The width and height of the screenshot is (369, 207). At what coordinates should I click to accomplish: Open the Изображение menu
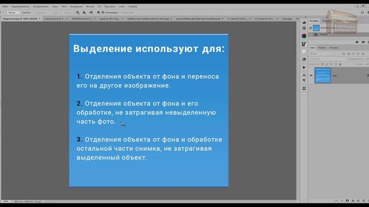41,6
